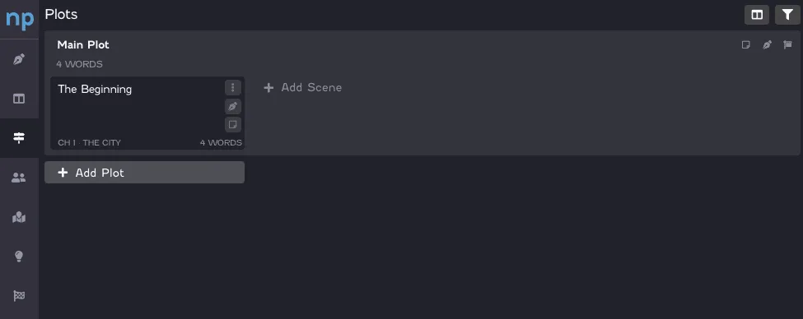Add Scene to Main Plot
Image resolution: width=803 pixels, height=319 pixels.
[x=302, y=87]
